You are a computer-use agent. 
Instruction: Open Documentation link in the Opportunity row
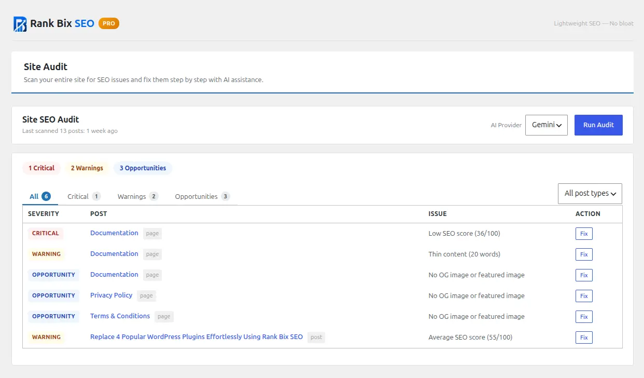coord(114,275)
